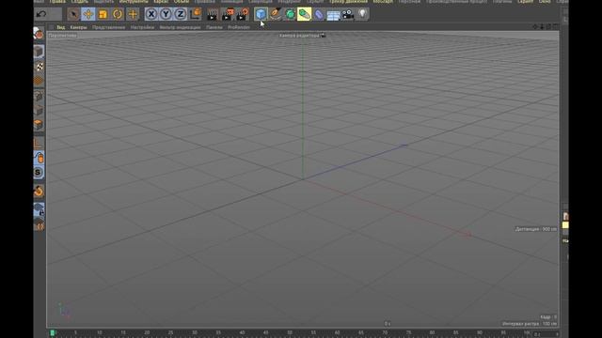Render the active view with clapperboard
The width and height of the screenshot is (602, 338).
(212, 15)
